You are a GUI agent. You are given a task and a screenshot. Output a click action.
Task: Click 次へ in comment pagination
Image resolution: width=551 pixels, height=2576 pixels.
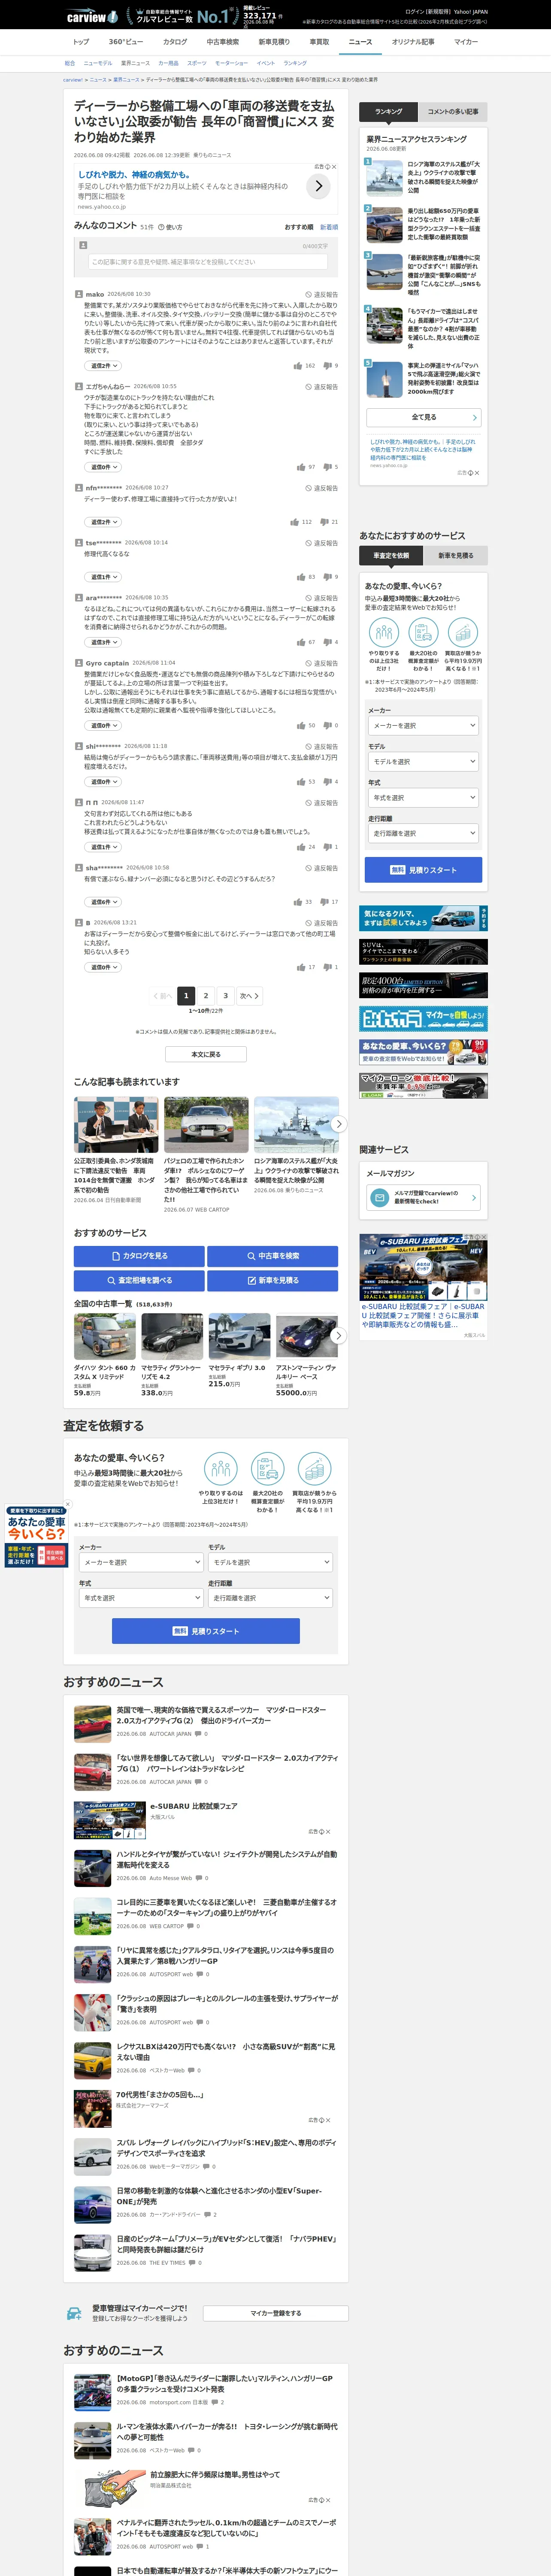tap(250, 996)
